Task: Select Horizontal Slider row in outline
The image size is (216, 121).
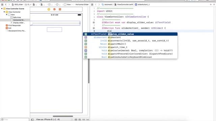Action: 15,20
